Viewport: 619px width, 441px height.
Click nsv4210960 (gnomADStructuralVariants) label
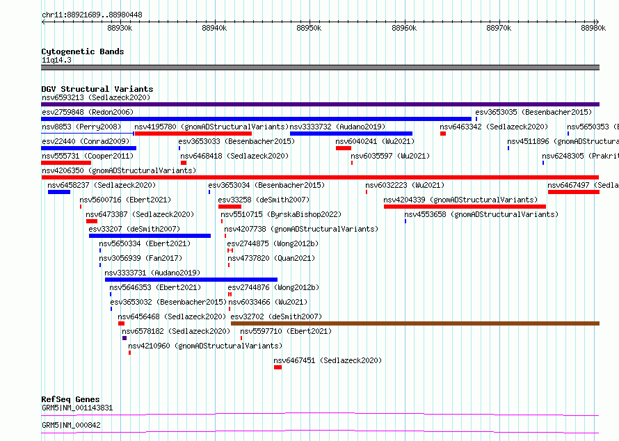coord(205,346)
